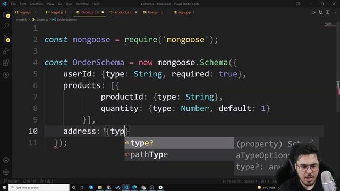Click the word 'OrderSchema' on line 4
Image resolution: width=340 pixels, height=191 pixels.
tap(98, 63)
